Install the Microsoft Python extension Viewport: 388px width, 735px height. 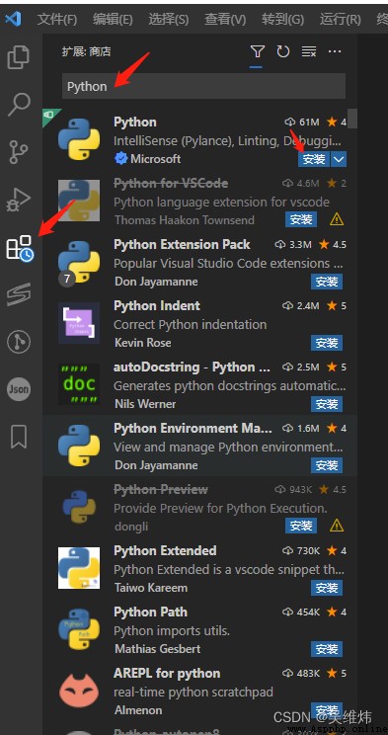point(314,159)
